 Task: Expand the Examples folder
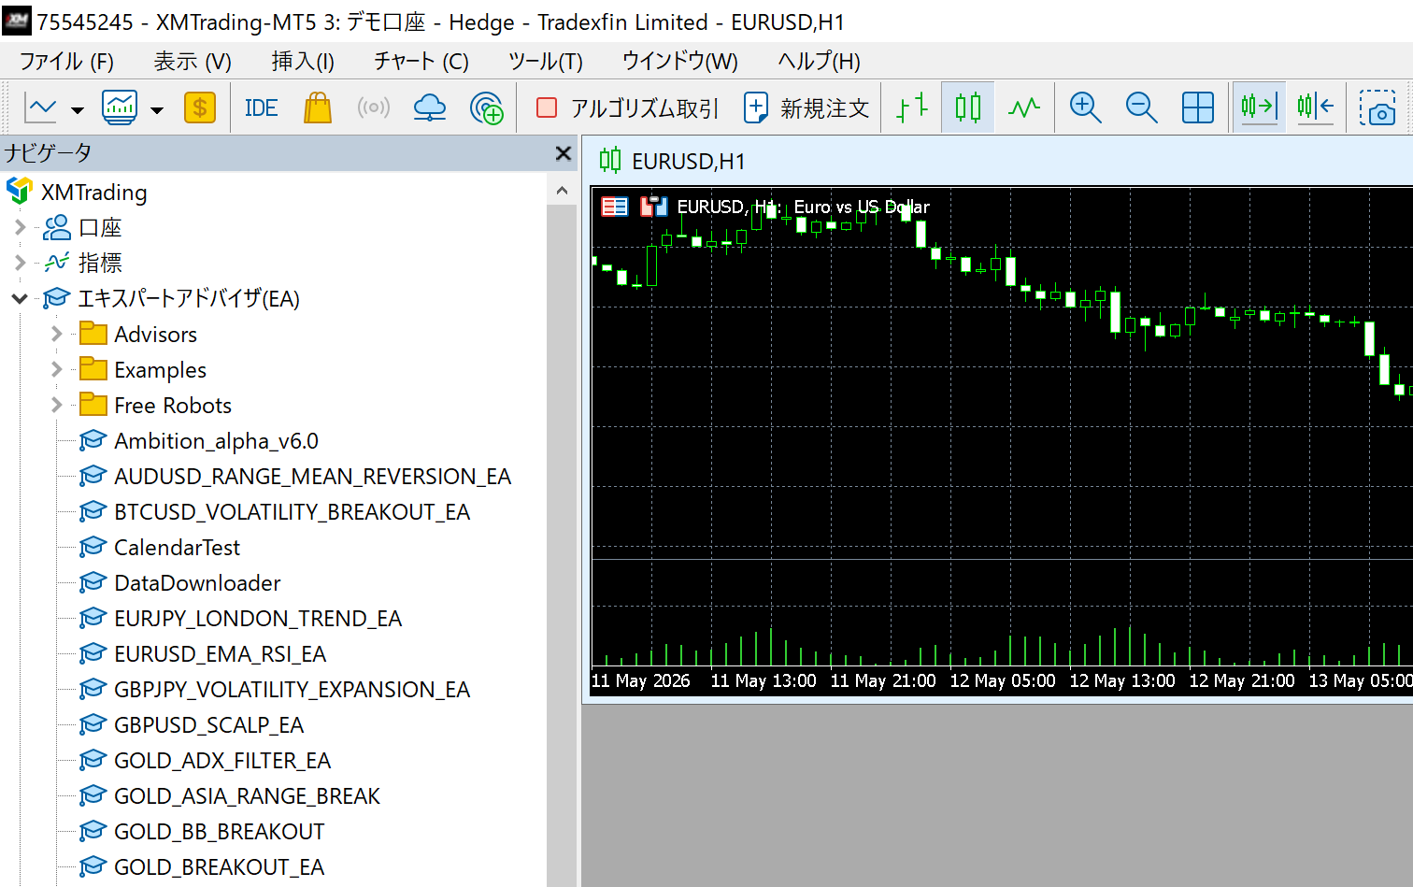(x=57, y=369)
